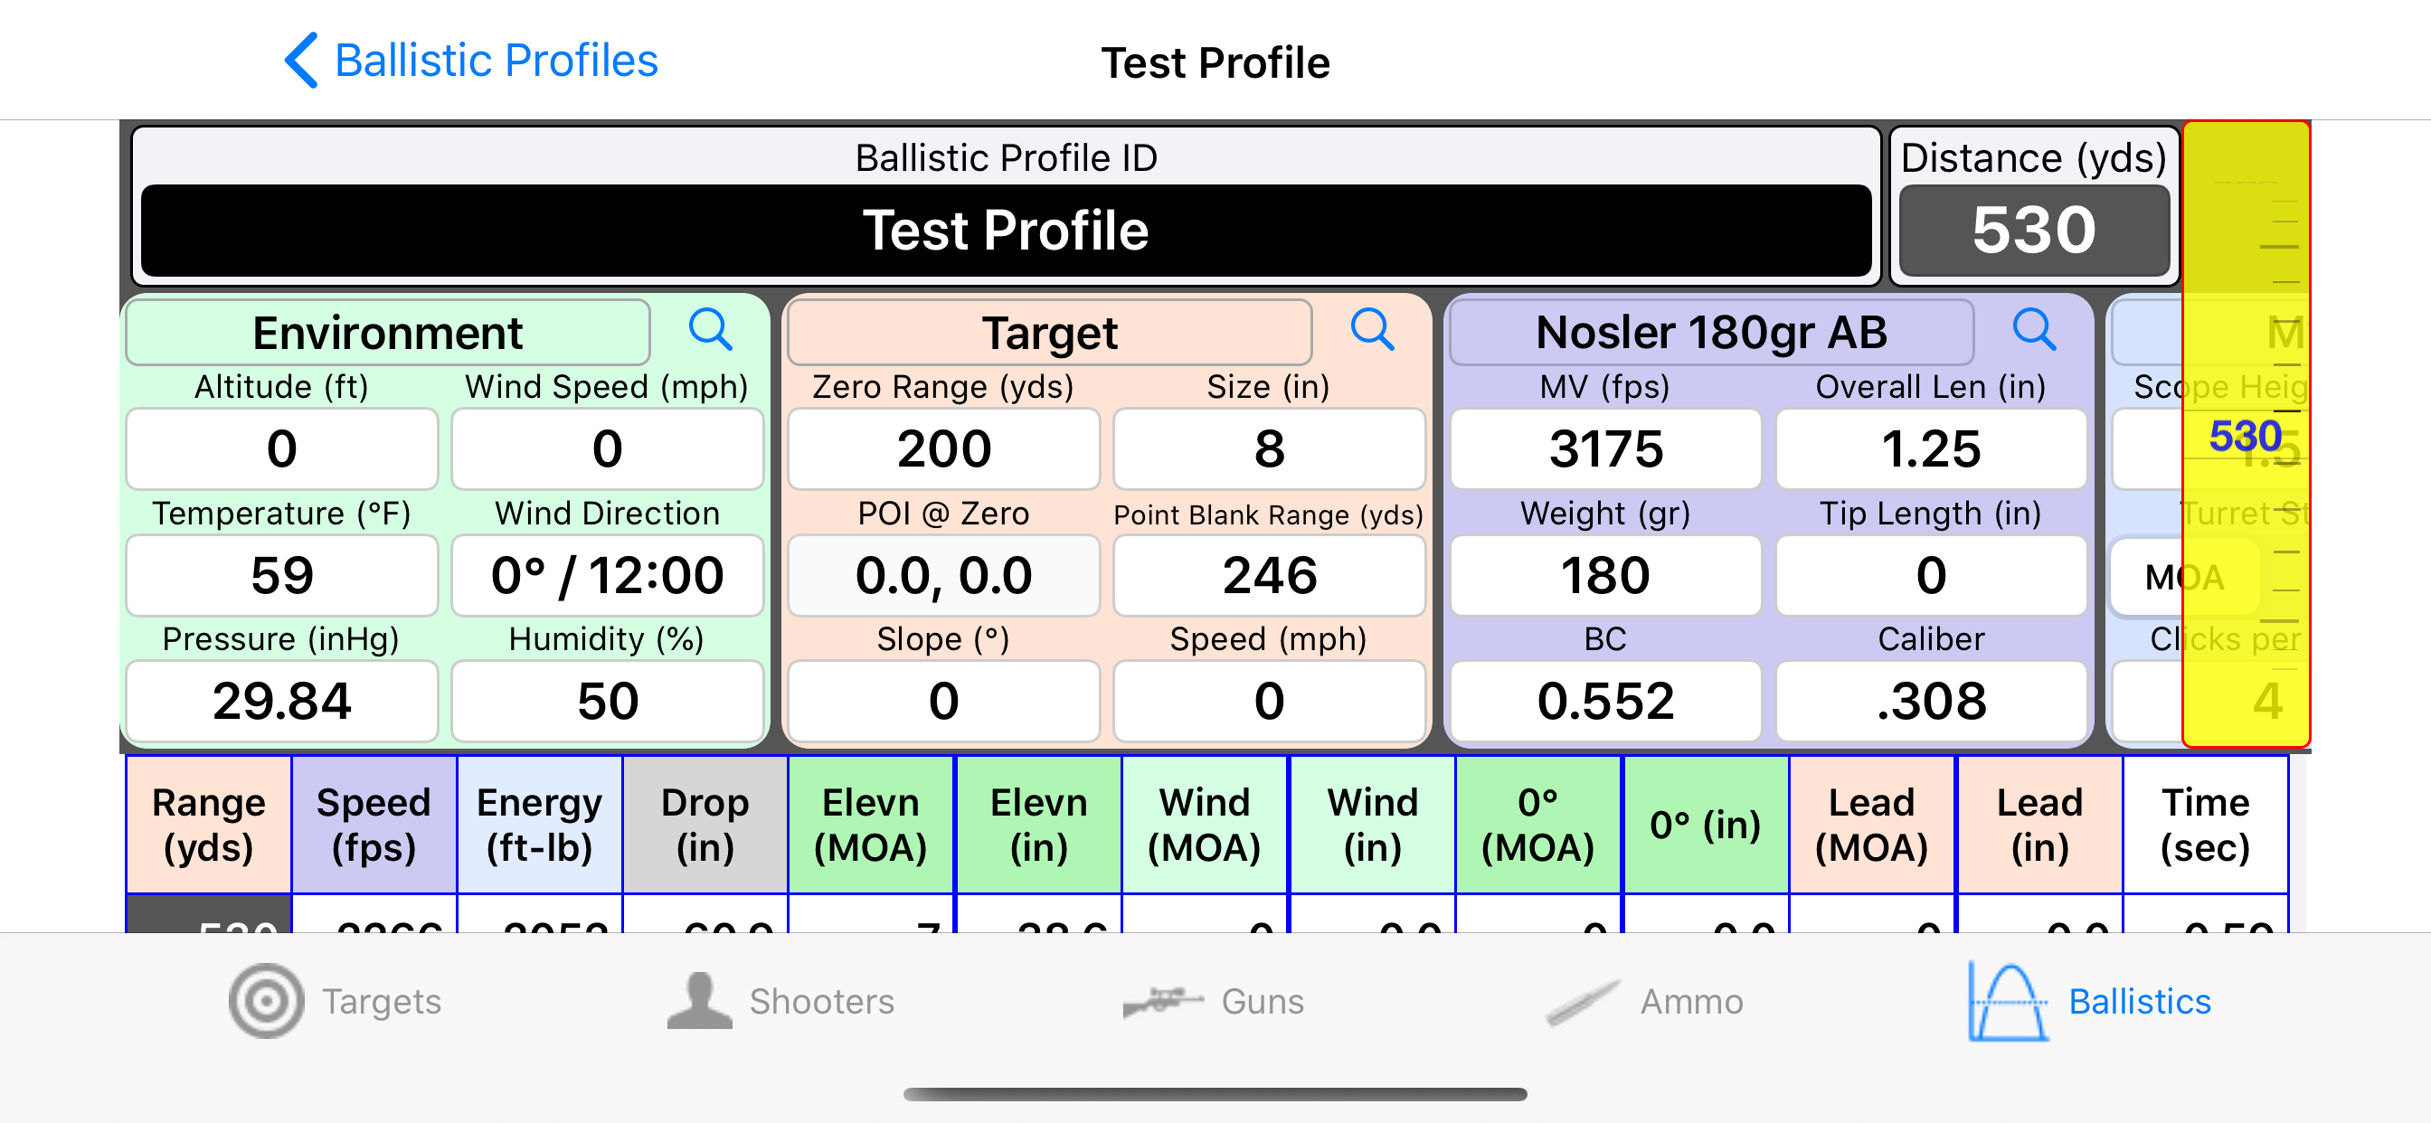Edit the Zero Range value 200
Screen dimensions: 2431x1123
[x=943, y=449]
